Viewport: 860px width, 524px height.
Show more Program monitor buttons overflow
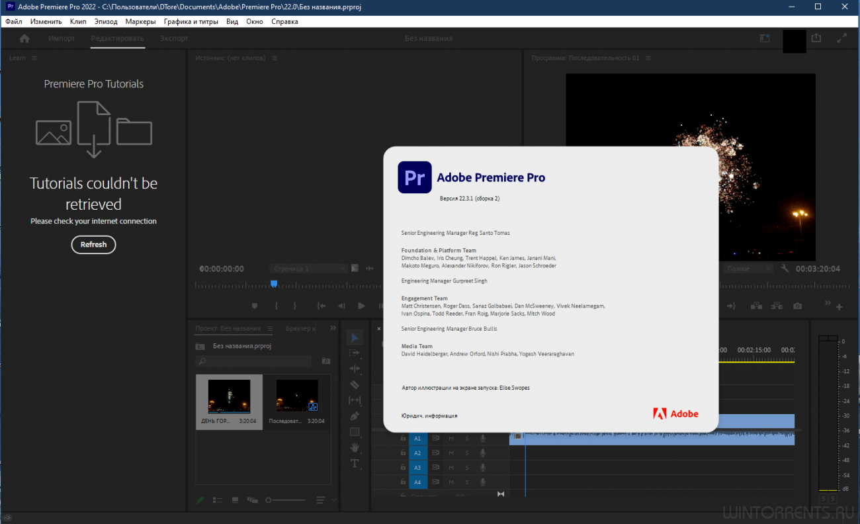pos(828,303)
